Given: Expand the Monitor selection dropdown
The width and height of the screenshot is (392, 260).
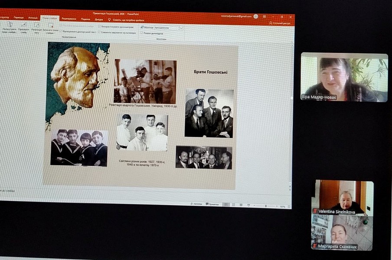Looking at the screenshot, I should (x=181, y=28).
